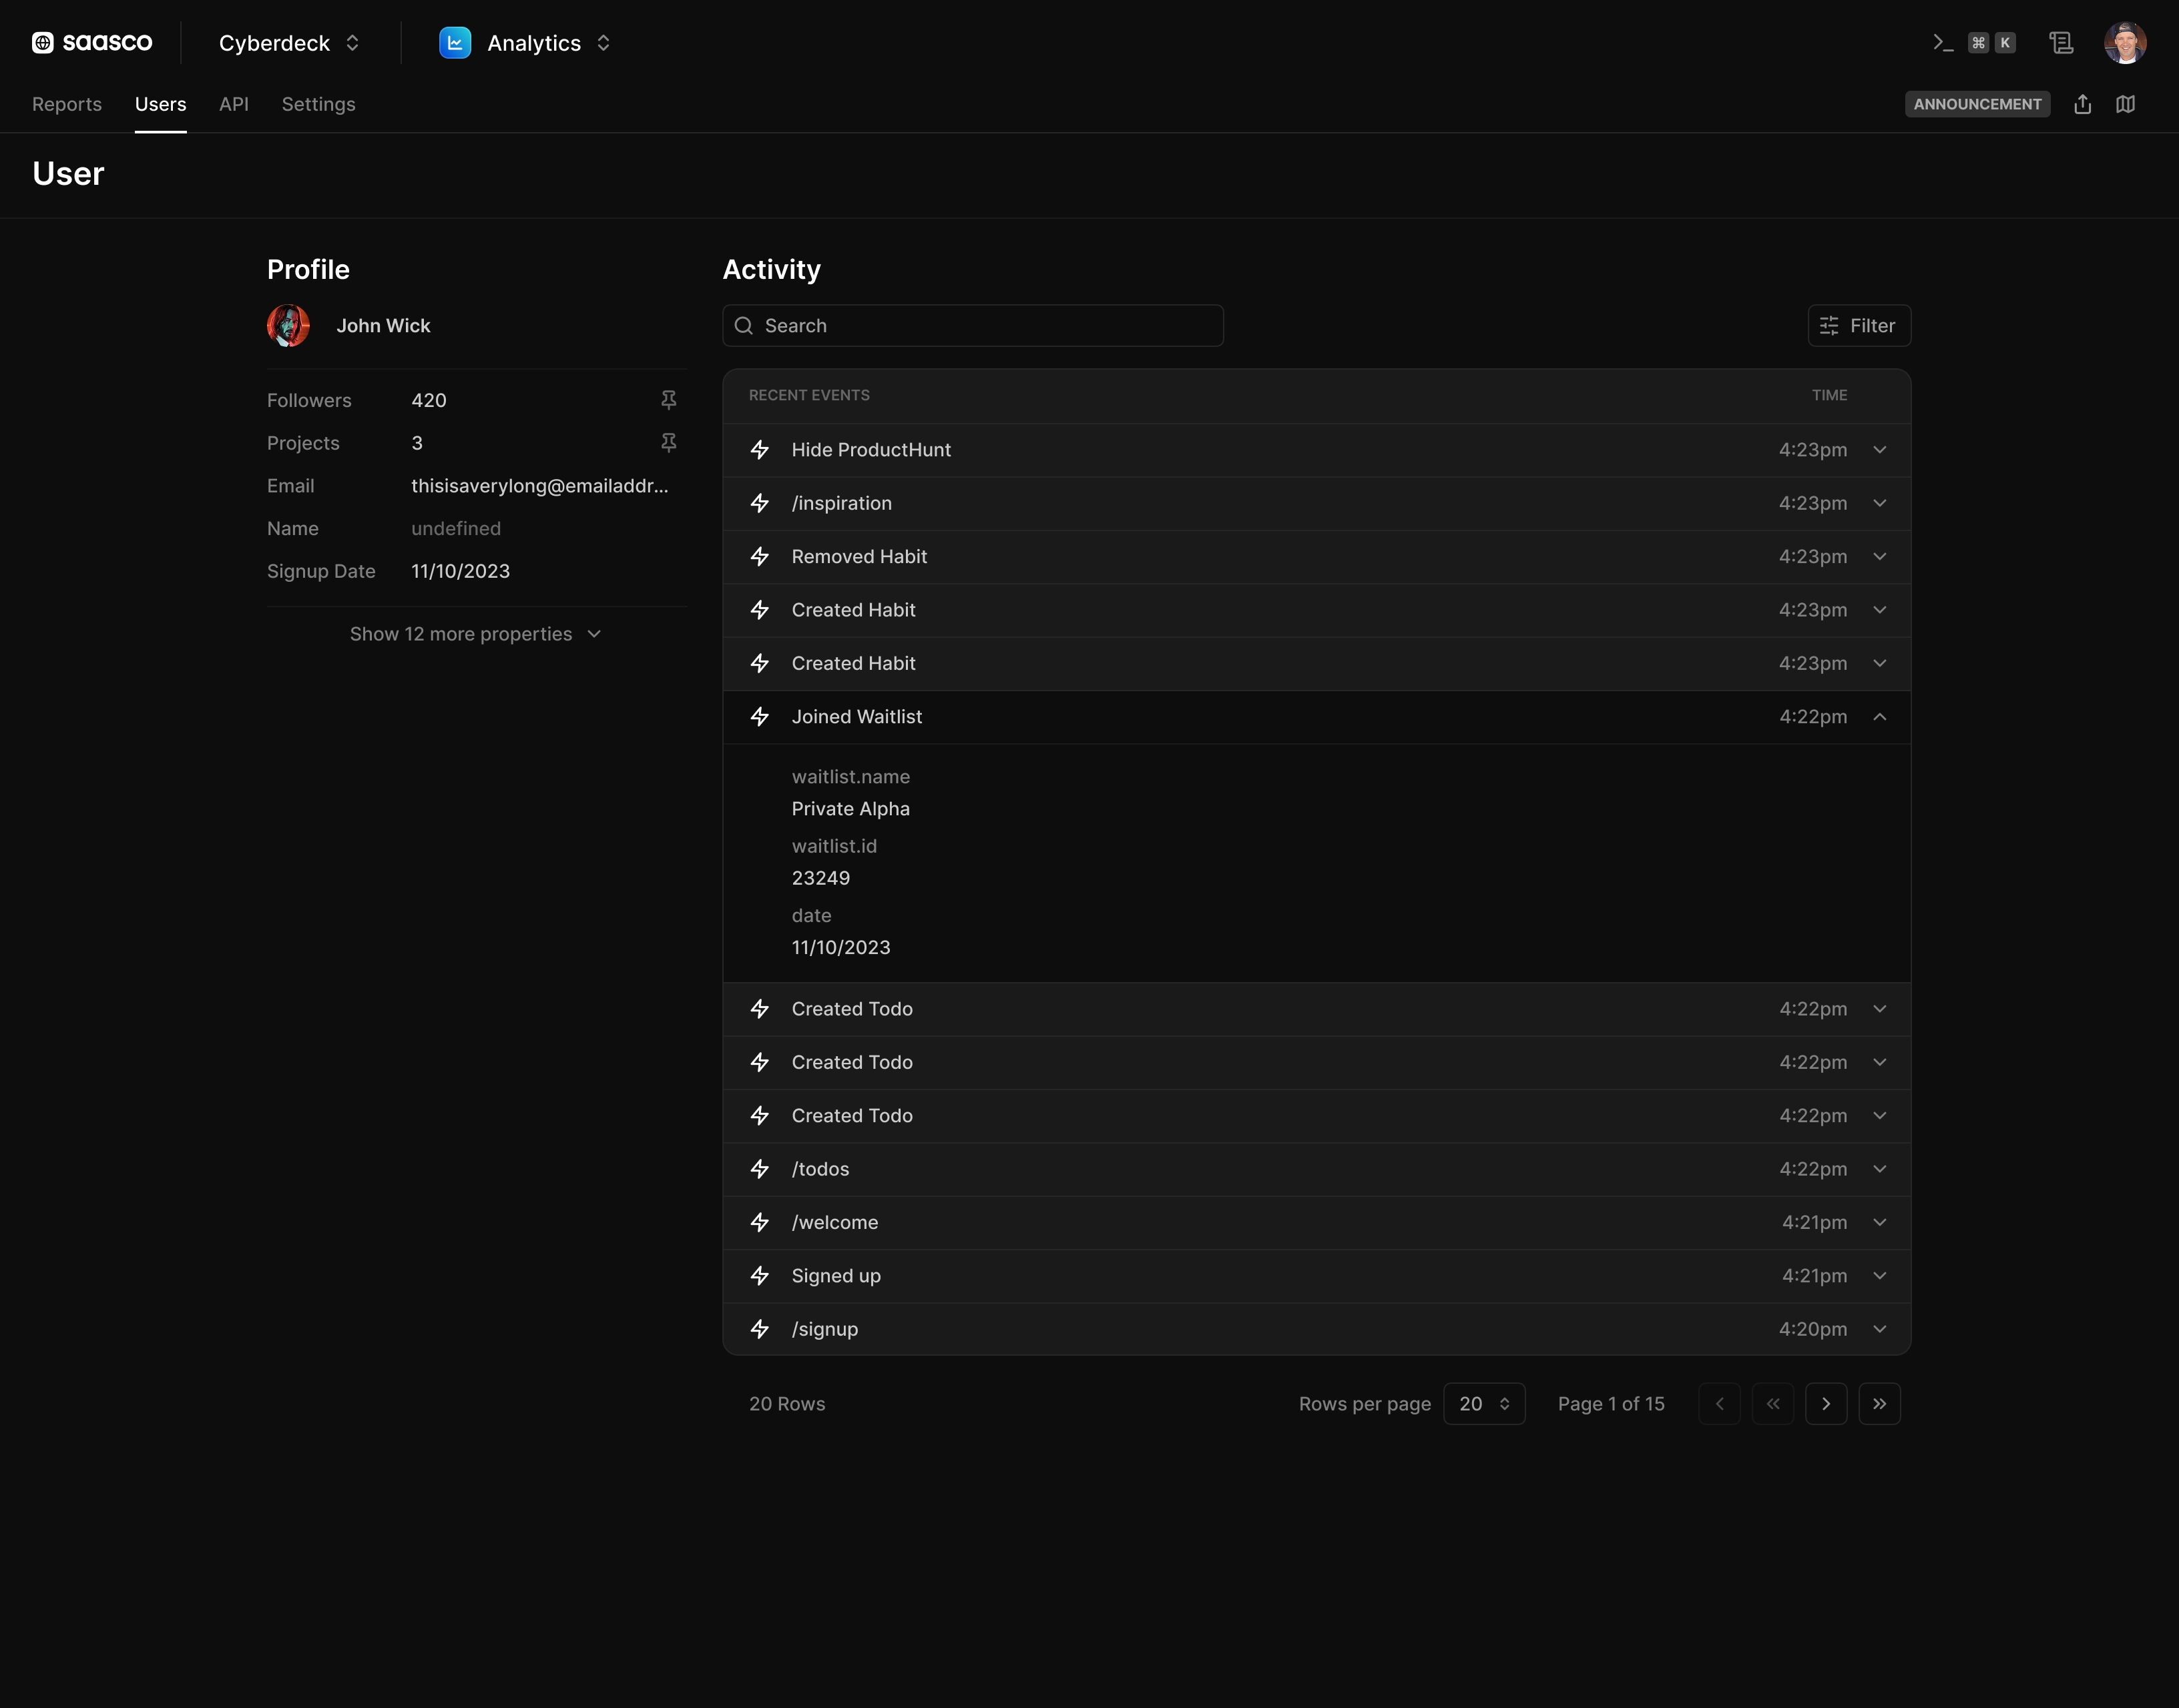Click the Signup Date value 11/10/2023
The height and width of the screenshot is (1708, 2179).
460,571
